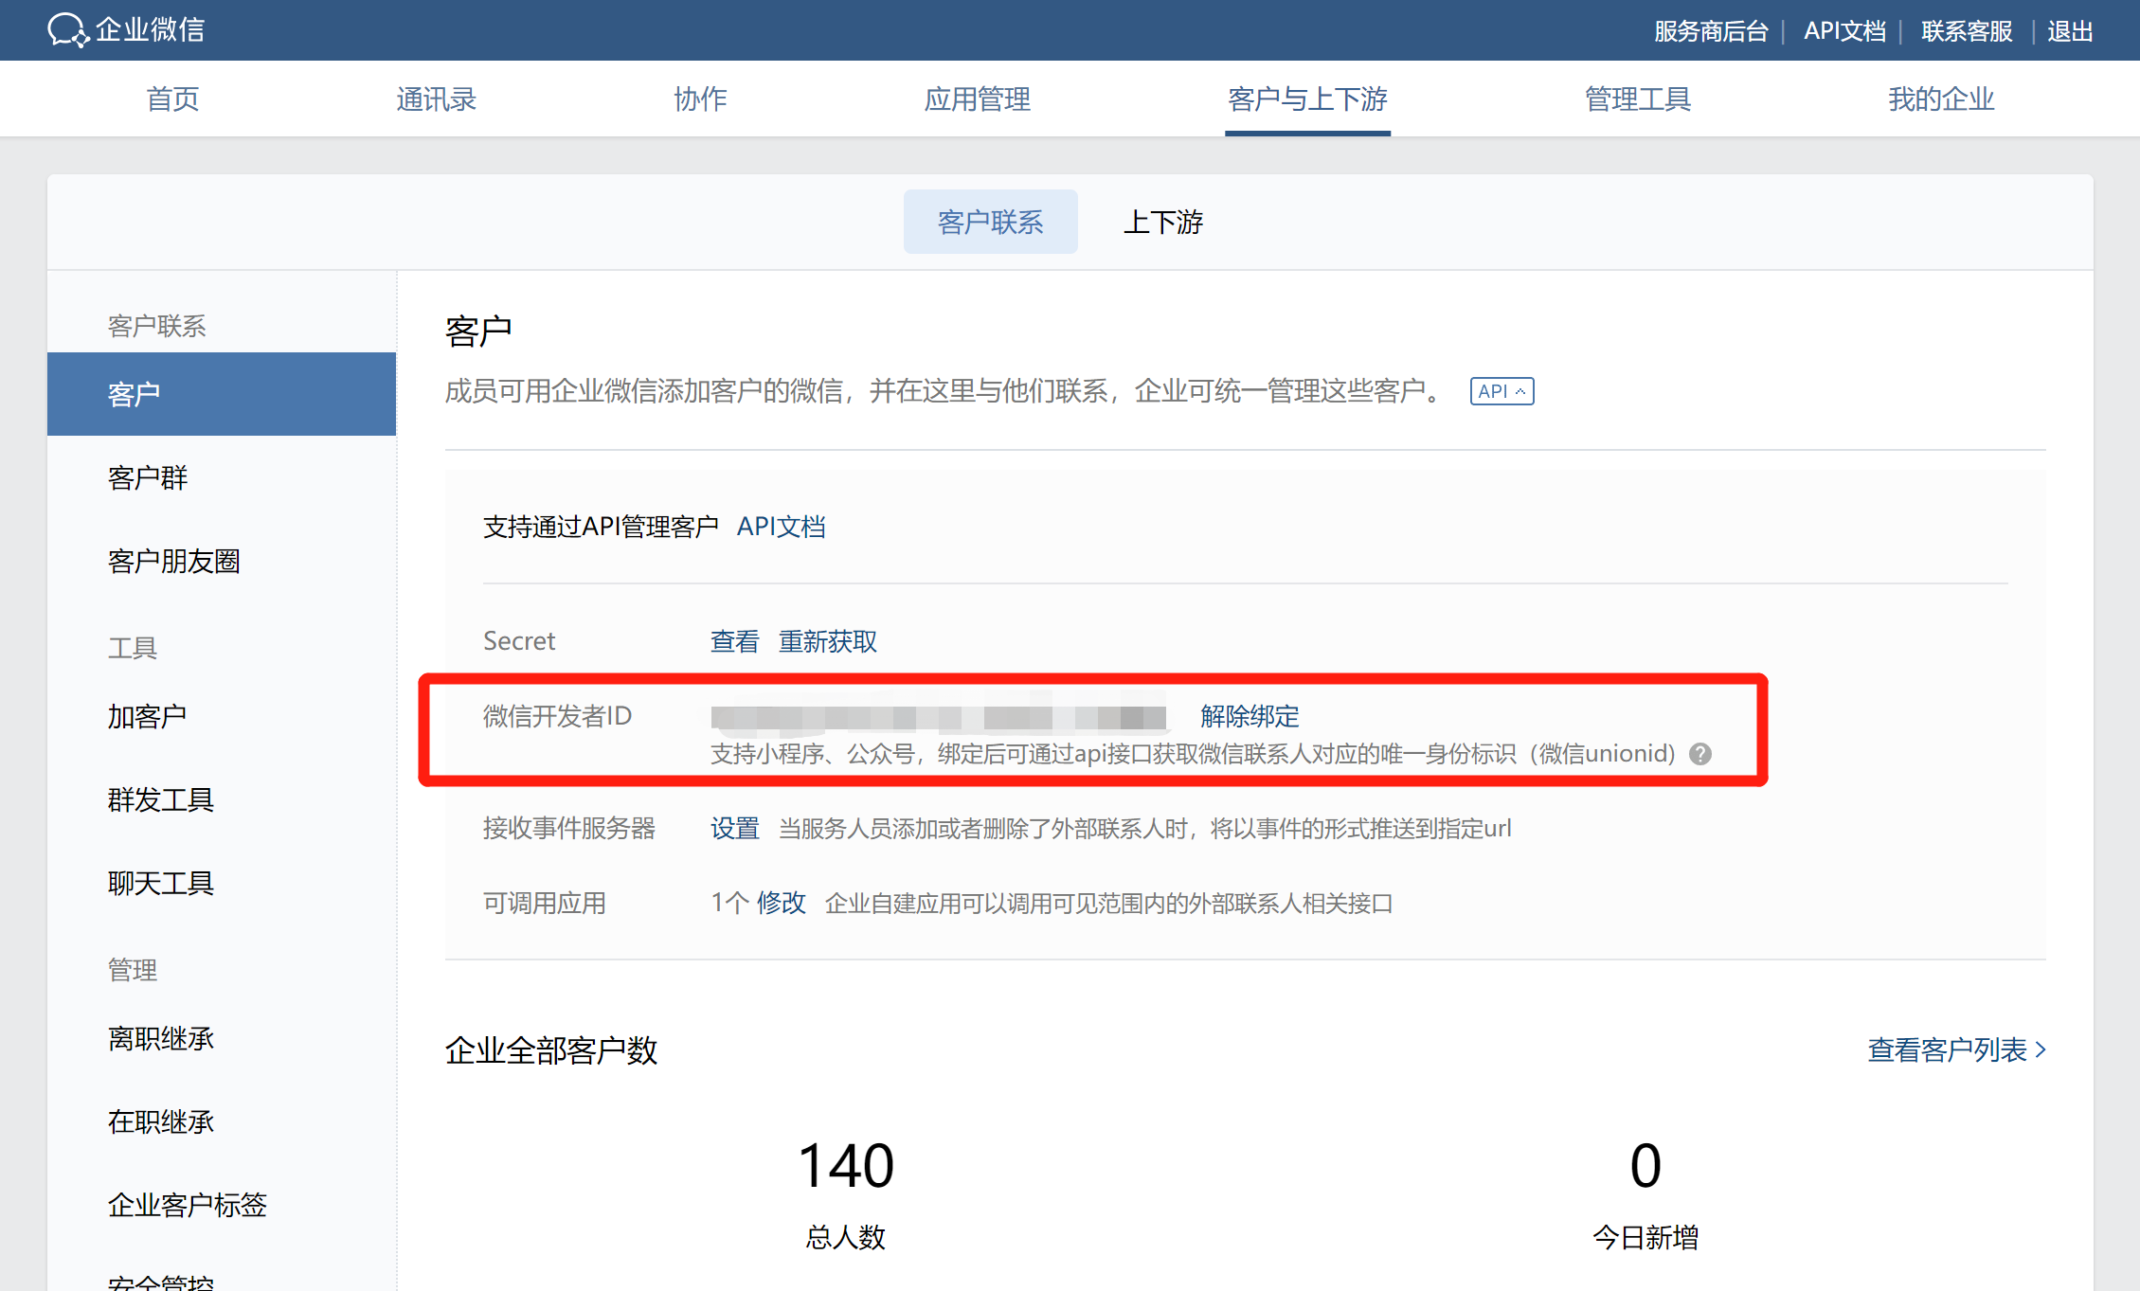This screenshot has height=1291, width=2140.
Task: Click 设置 for 接收事件服务器
Action: pos(734,829)
